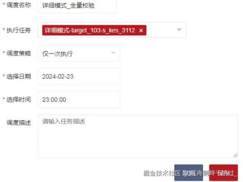243x182 pixels.
Task: Select the 仅一次执行 strategy combo box
Action: coord(79,54)
